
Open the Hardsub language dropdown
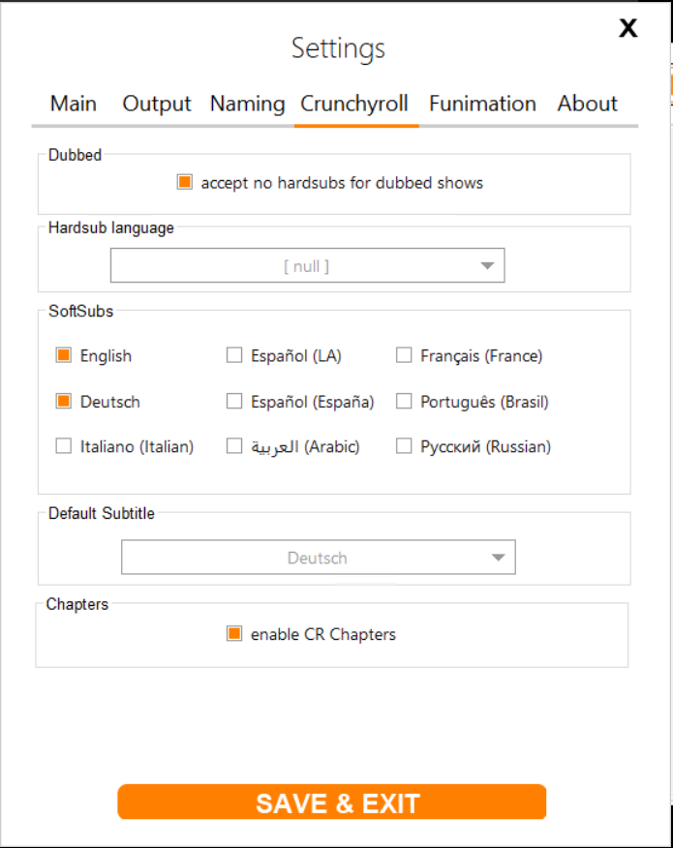pyautogui.click(x=307, y=264)
